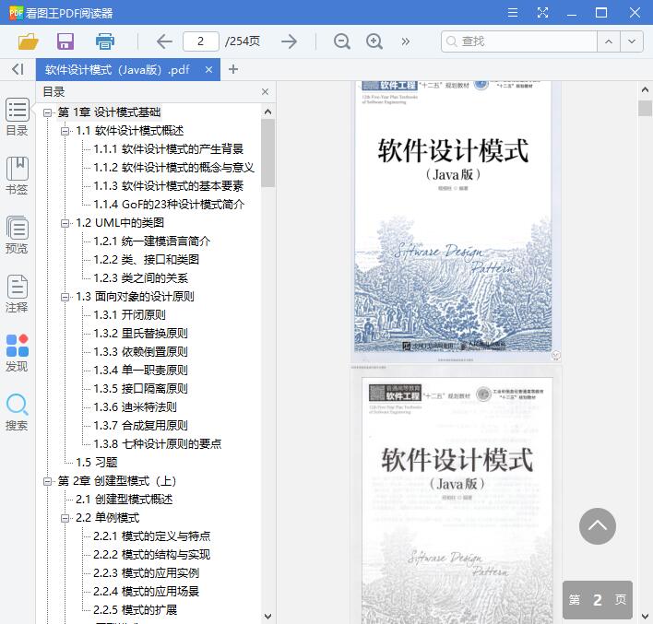Select 1.1.3 软件设计模式的基本要素
The height and width of the screenshot is (624, 653).
168,185
